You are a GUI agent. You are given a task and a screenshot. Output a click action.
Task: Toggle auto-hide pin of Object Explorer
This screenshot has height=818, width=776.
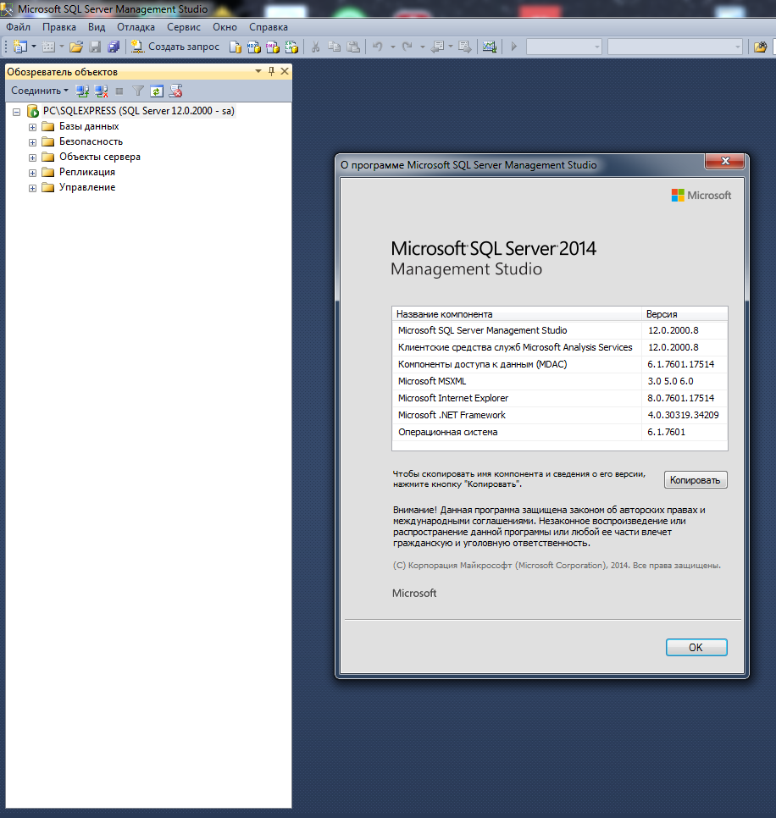(x=272, y=72)
